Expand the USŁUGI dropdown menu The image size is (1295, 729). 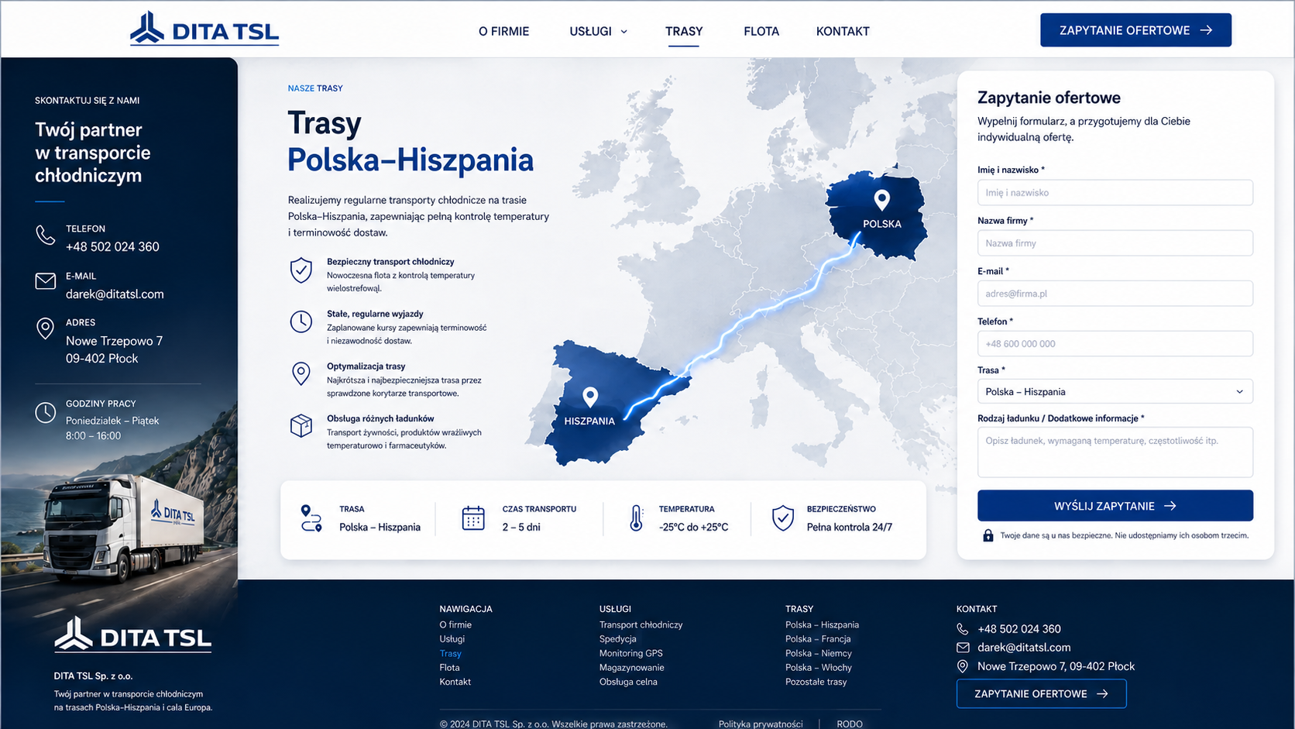(598, 31)
